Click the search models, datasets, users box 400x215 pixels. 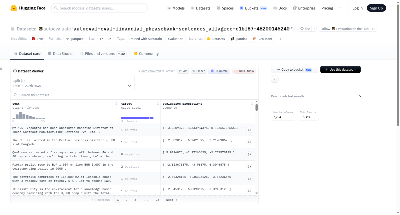[99, 8]
